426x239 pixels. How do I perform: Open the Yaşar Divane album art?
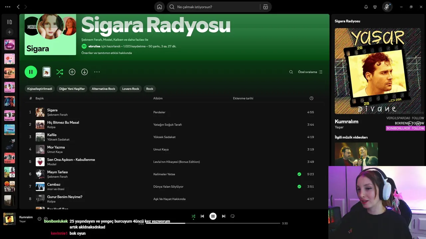coord(377,71)
